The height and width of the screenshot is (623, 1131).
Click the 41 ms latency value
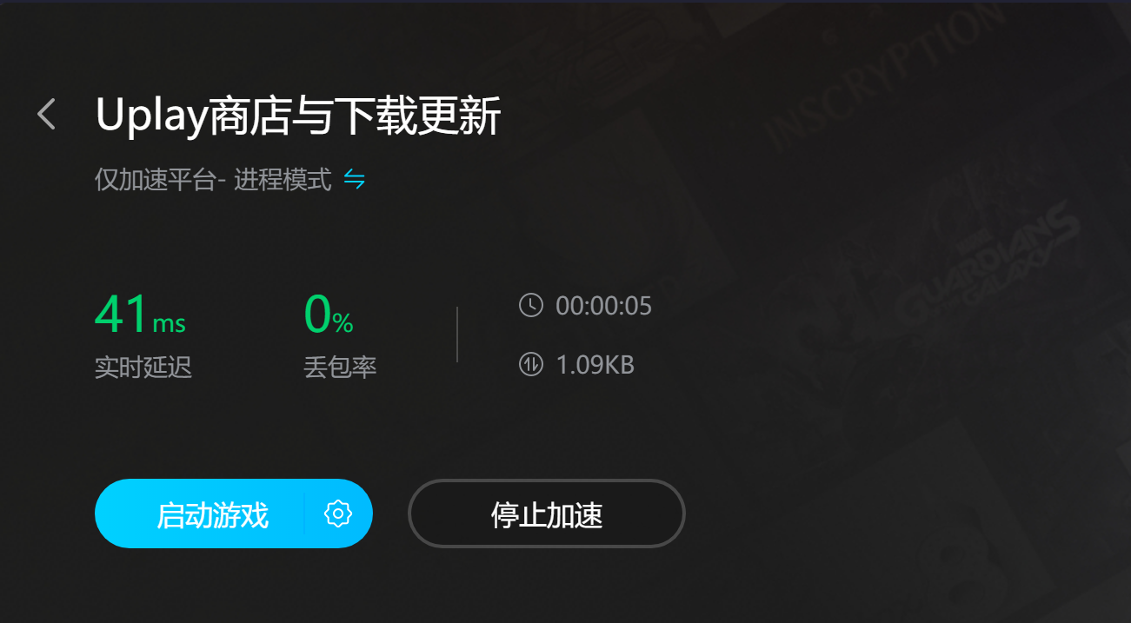click(x=140, y=315)
